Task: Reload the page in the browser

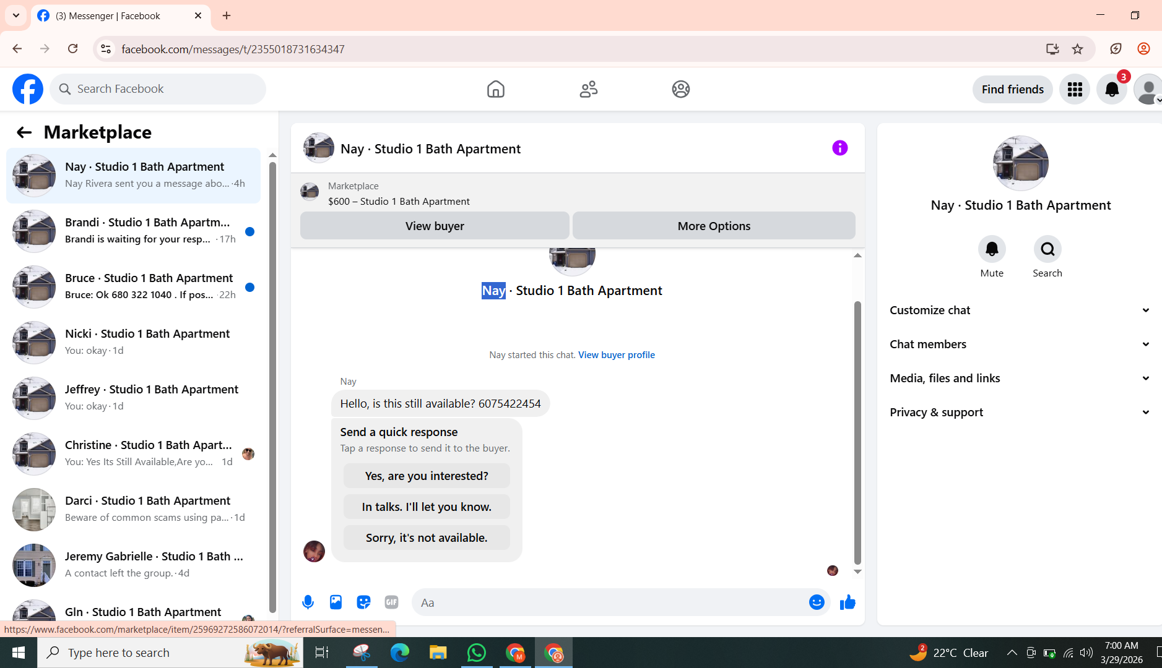Action: click(x=72, y=49)
